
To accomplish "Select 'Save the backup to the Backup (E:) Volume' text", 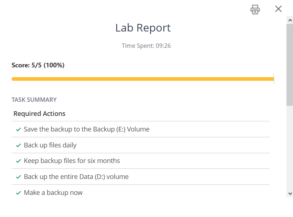I will tap(86, 129).
